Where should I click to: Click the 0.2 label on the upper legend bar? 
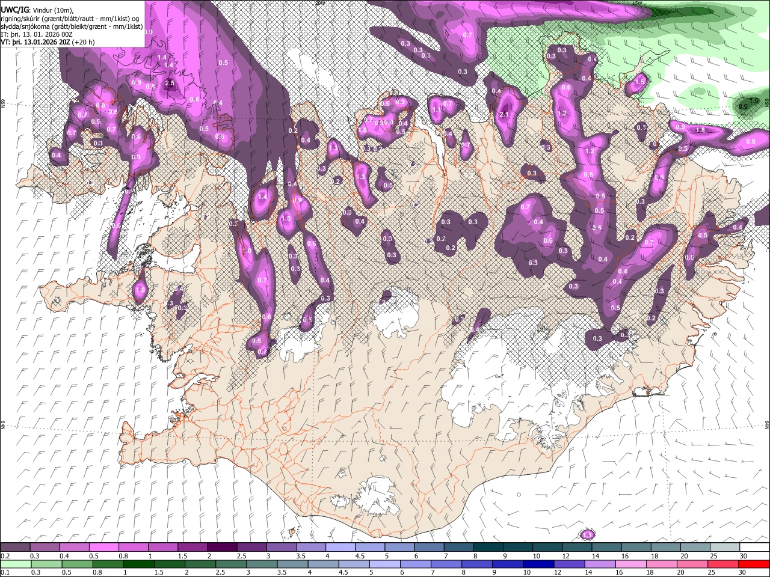tap(5, 556)
